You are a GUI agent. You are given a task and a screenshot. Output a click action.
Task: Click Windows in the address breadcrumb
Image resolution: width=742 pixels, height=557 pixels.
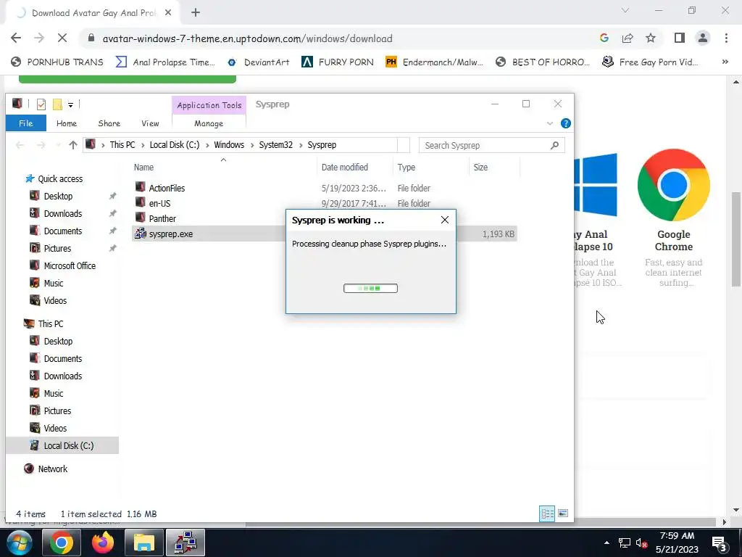click(x=229, y=145)
